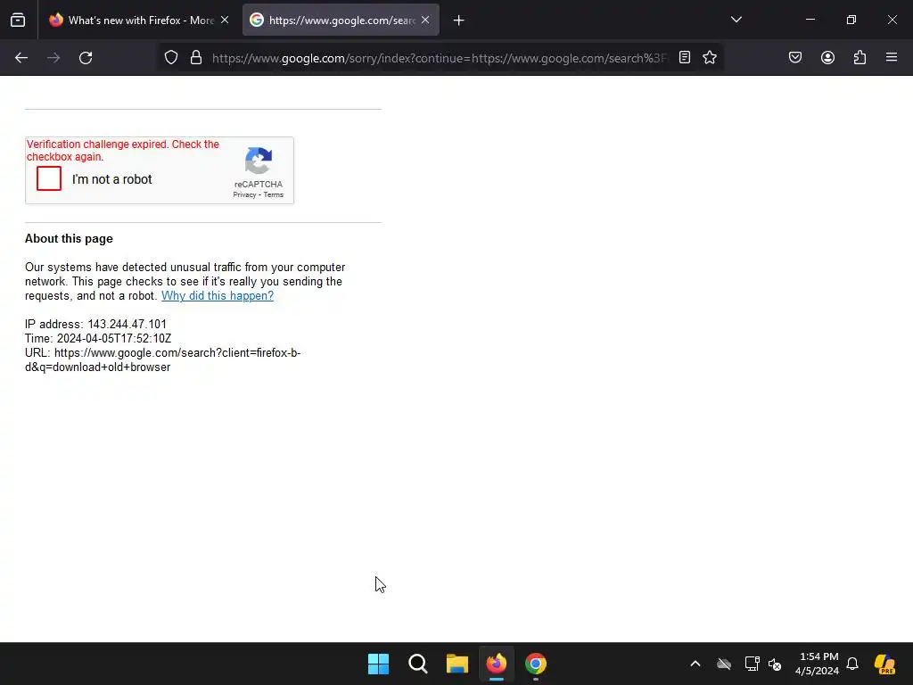Open clock showing 1:54 PM 4/5/2024

coord(818,664)
